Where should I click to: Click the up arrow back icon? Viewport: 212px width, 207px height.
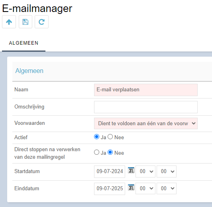[9, 22]
